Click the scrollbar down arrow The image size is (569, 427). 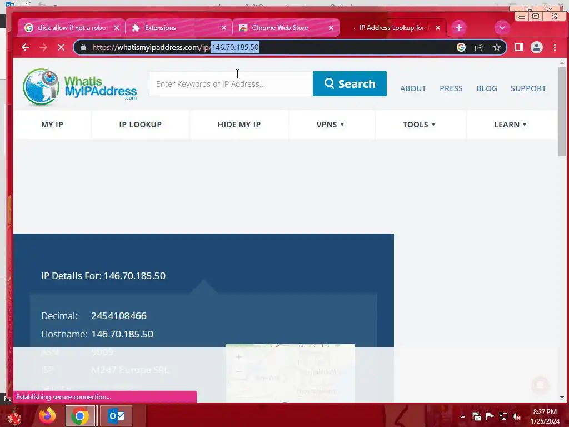(x=562, y=398)
